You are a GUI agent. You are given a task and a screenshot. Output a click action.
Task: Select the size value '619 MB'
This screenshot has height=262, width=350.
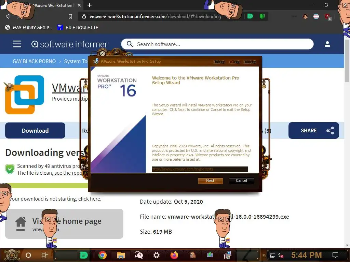162,232
